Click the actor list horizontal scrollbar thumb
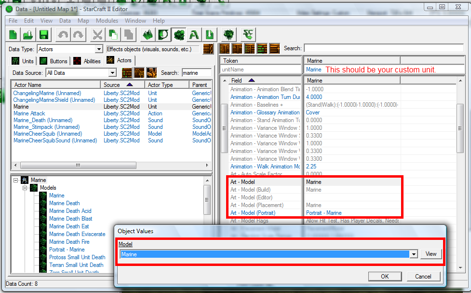Screen dimensions: 471x293 [78, 165]
